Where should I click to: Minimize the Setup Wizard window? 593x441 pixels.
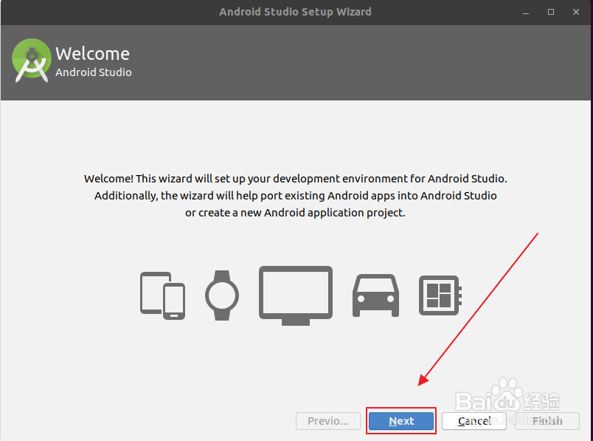(x=526, y=12)
